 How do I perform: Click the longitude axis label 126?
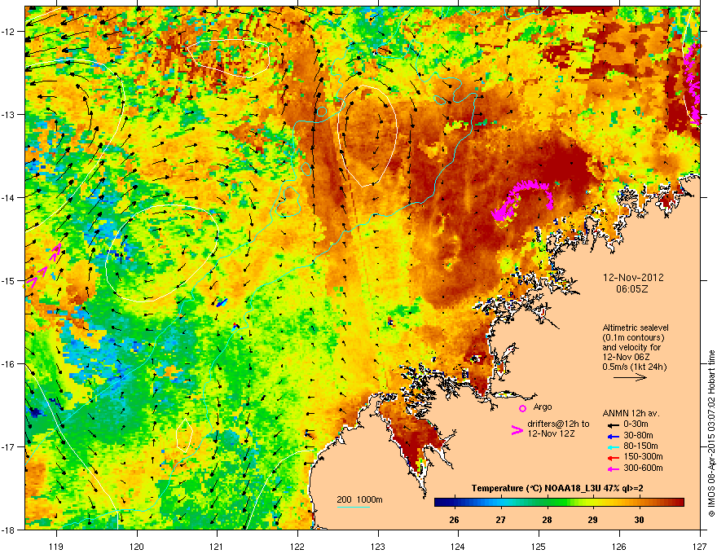point(619,546)
